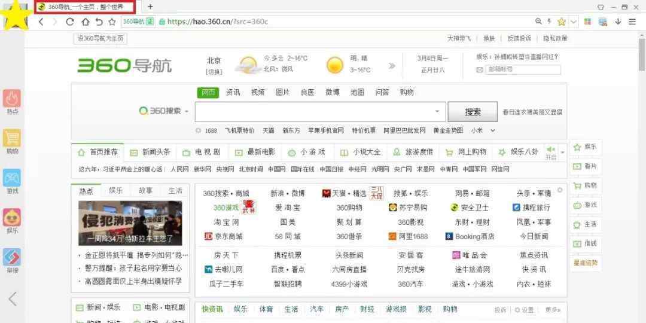
Task: Click the screenshot tool icon in toolbar
Action: click(x=603, y=22)
